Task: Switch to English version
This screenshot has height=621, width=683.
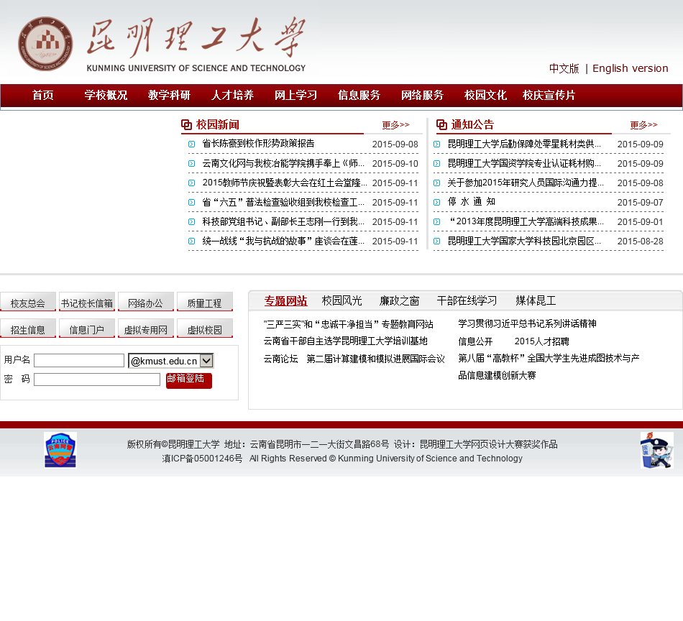Action: [631, 68]
